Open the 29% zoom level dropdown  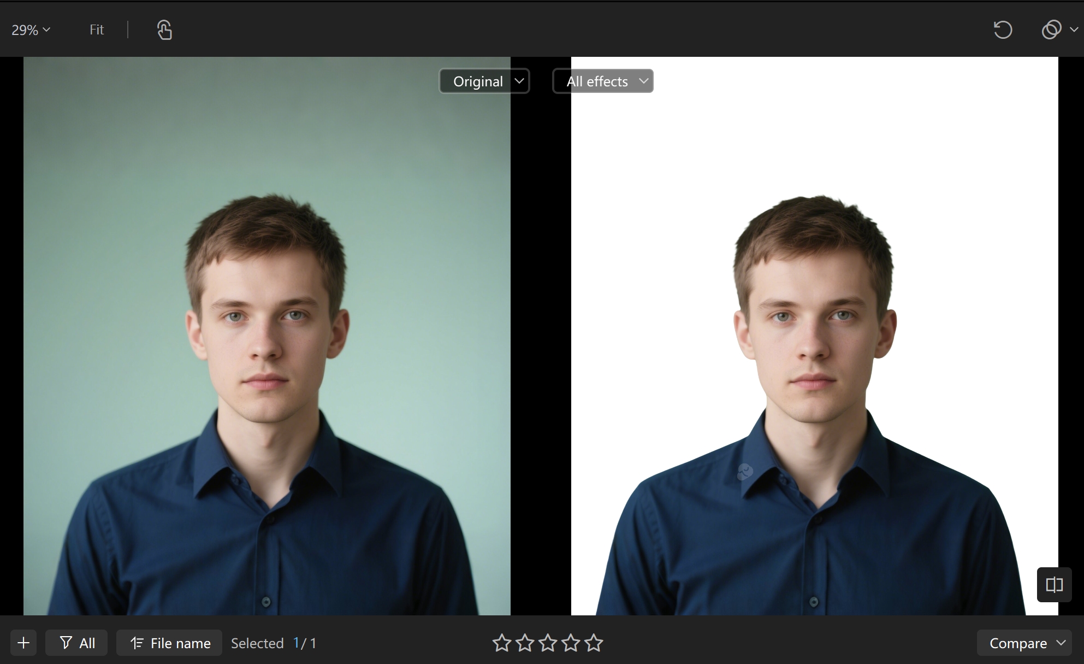pyautogui.click(x=31, y=30)
